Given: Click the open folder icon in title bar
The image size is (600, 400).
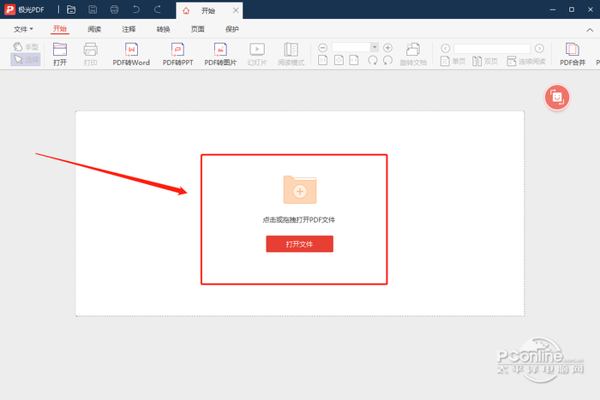Looking at the screenshot, I should [x=71, y=9].
